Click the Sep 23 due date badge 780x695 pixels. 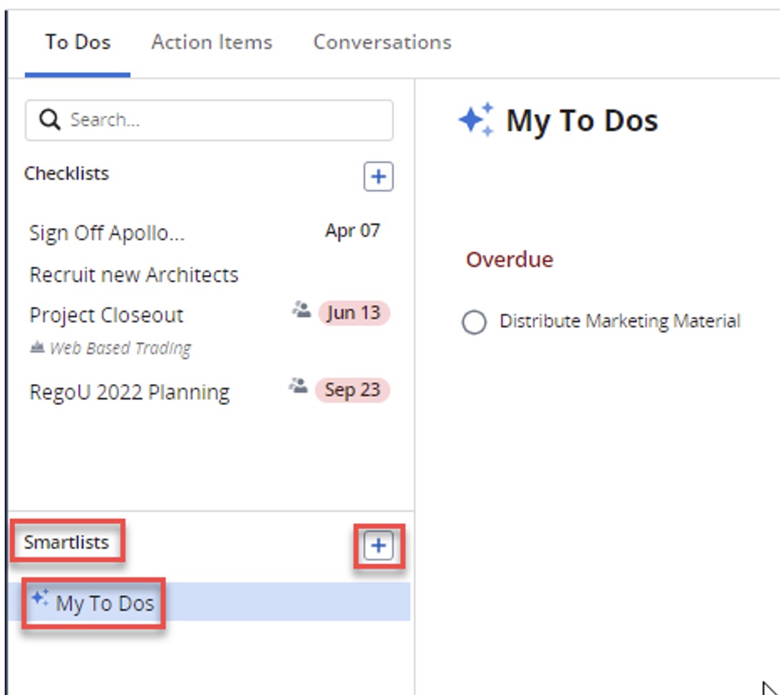pyautogui.click(x=352, y=390)
